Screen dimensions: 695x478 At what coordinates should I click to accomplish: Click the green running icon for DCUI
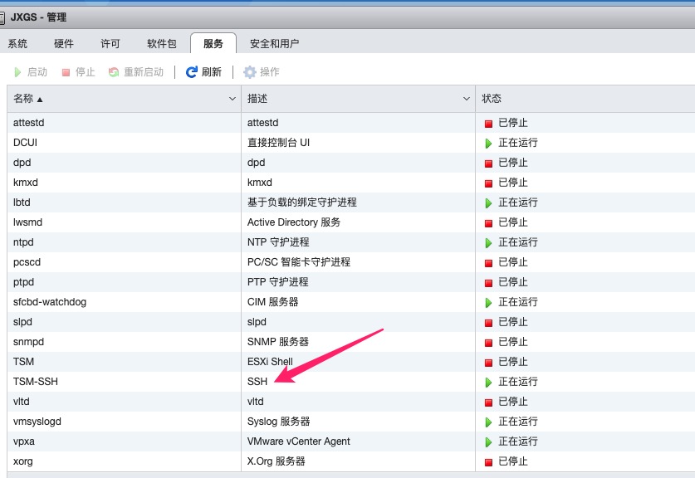488,143
